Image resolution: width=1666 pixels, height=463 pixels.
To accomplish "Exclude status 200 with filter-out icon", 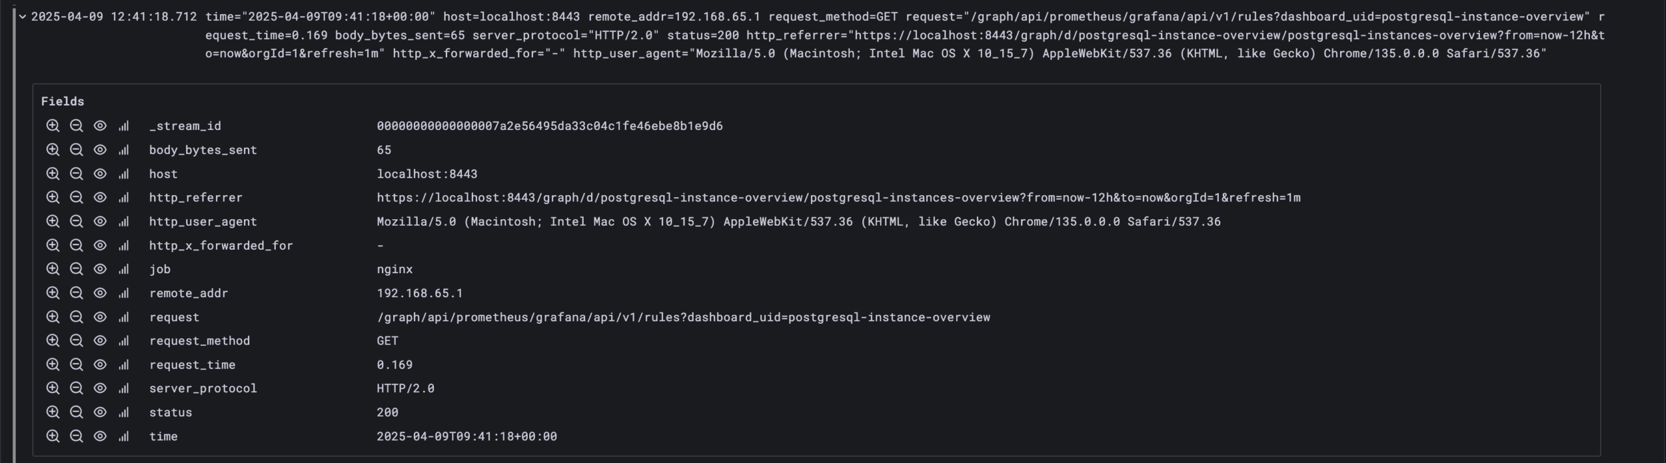I will [76, 412].
